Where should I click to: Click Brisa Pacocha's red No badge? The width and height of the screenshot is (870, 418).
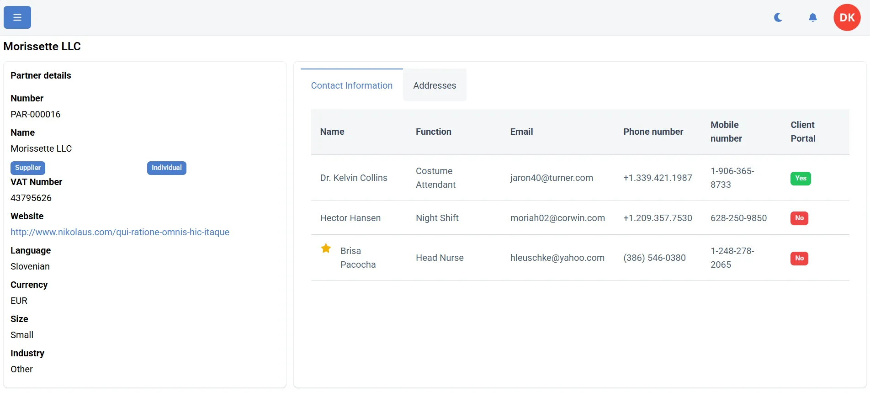(799, 258)
